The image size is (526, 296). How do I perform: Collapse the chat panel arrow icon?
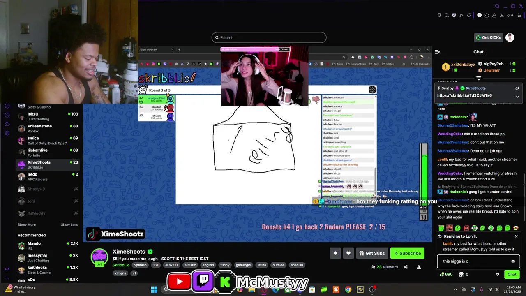437,52
